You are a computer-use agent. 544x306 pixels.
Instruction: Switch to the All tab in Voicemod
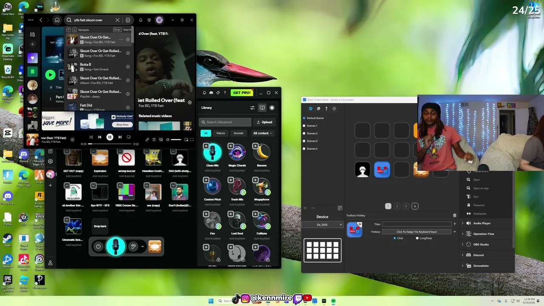coord(206,133)
